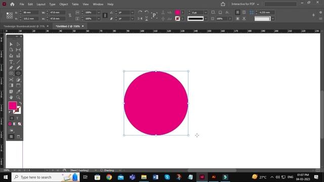Select the Hand tool
The width and height of the screenshot is (324, 182).
tap(11, 97)
